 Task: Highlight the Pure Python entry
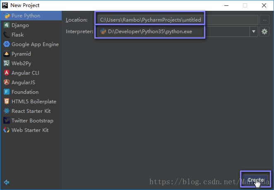tap(31, 16)
